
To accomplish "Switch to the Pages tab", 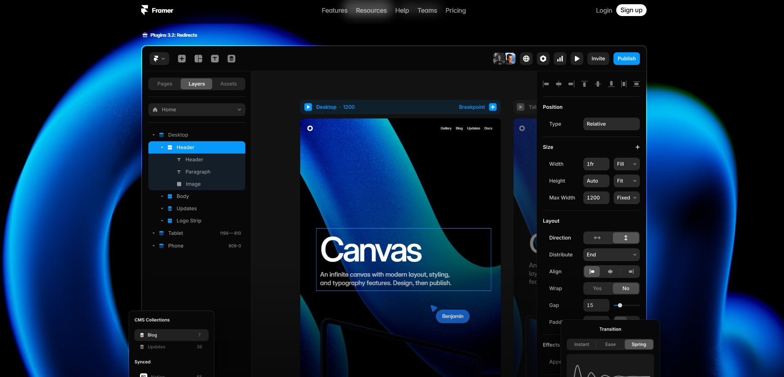I will point(165,84).
